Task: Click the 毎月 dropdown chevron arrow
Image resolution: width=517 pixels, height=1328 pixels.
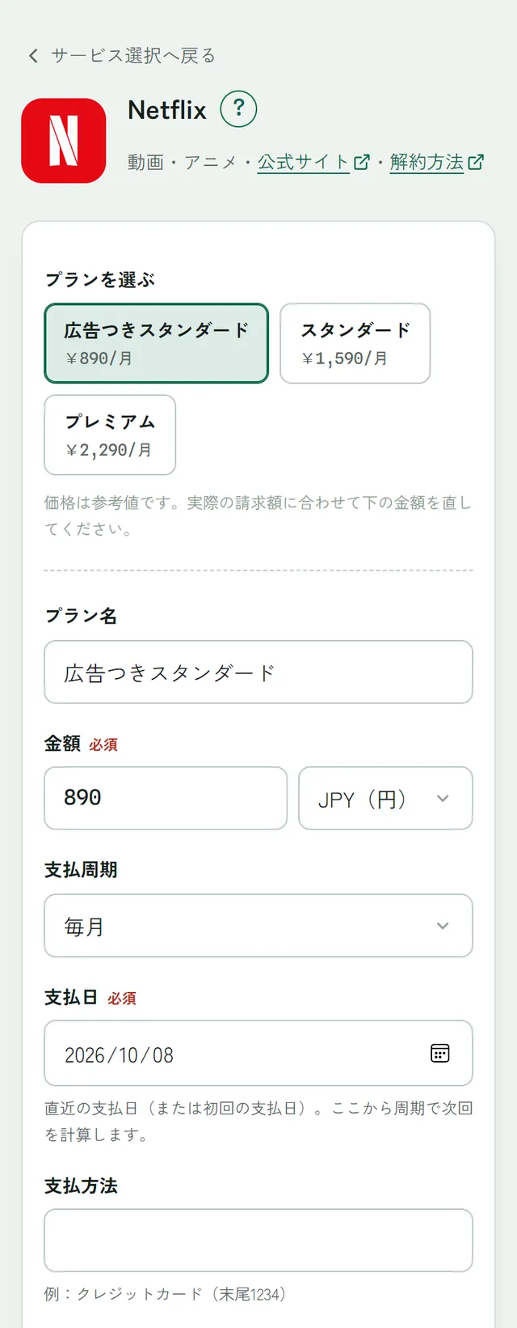Action: point(443,926)
